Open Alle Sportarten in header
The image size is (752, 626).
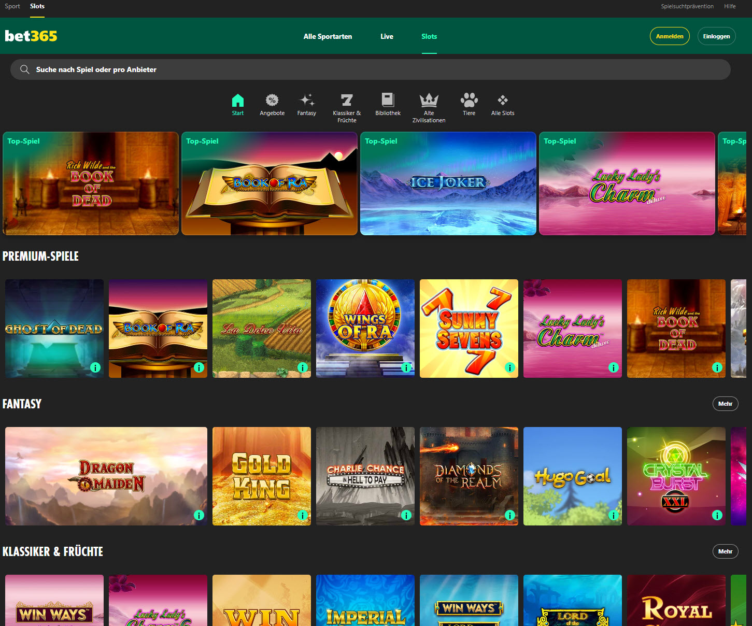[328, 36]
